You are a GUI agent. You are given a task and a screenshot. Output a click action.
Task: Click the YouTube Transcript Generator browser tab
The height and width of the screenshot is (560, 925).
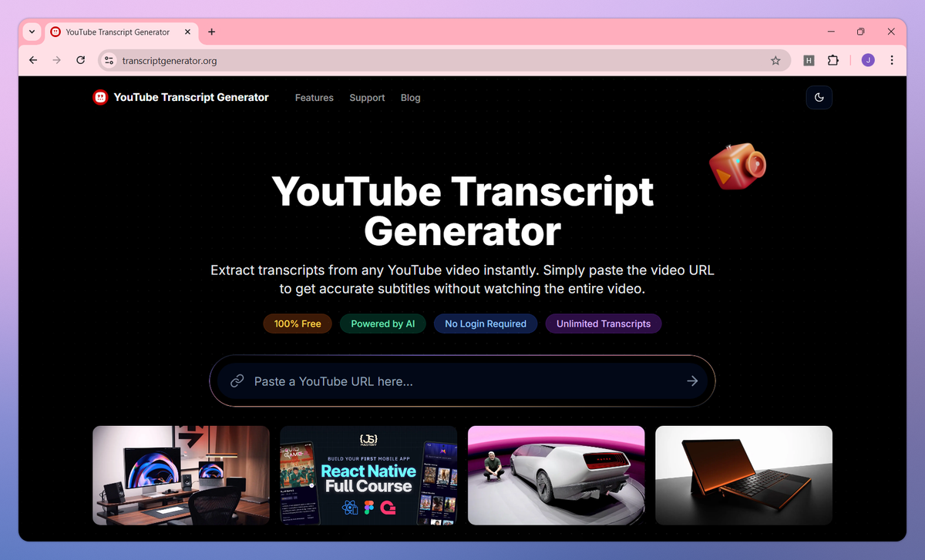[x=116, y=32]
